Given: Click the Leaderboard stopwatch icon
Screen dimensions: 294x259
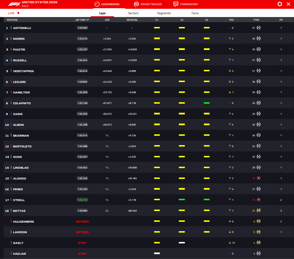Looking at the screenshot, I should click(x=97, y=4).
